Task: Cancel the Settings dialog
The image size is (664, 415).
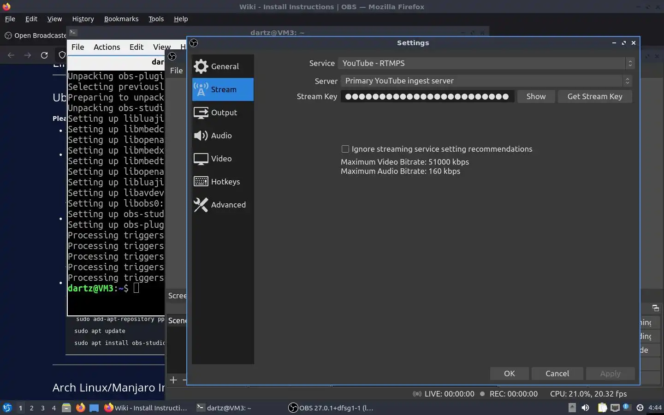Action: [x=557, y=373]
